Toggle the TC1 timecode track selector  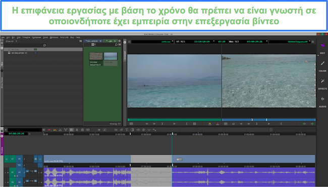19,165
